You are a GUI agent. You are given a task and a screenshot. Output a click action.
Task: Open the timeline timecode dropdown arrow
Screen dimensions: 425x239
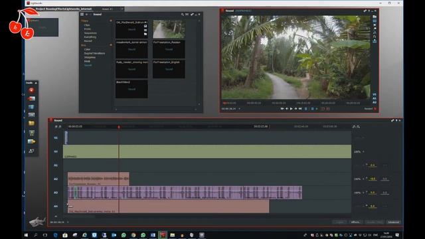(x=68, y=222)
